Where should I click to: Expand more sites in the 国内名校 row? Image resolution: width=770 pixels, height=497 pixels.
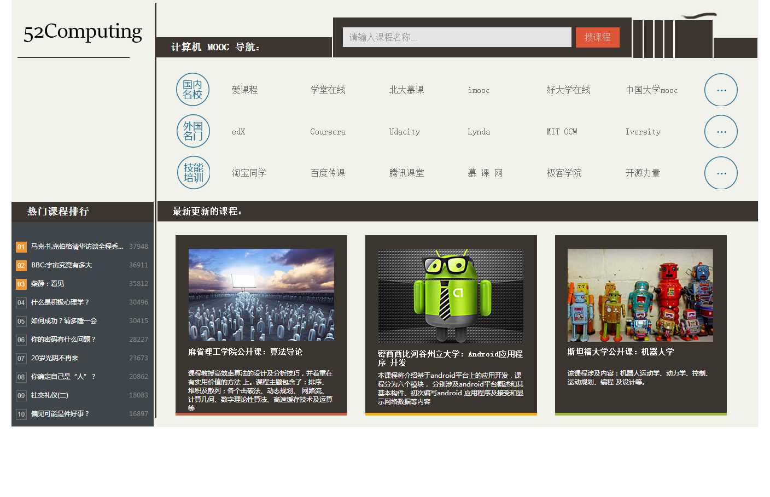pos(721,90)
